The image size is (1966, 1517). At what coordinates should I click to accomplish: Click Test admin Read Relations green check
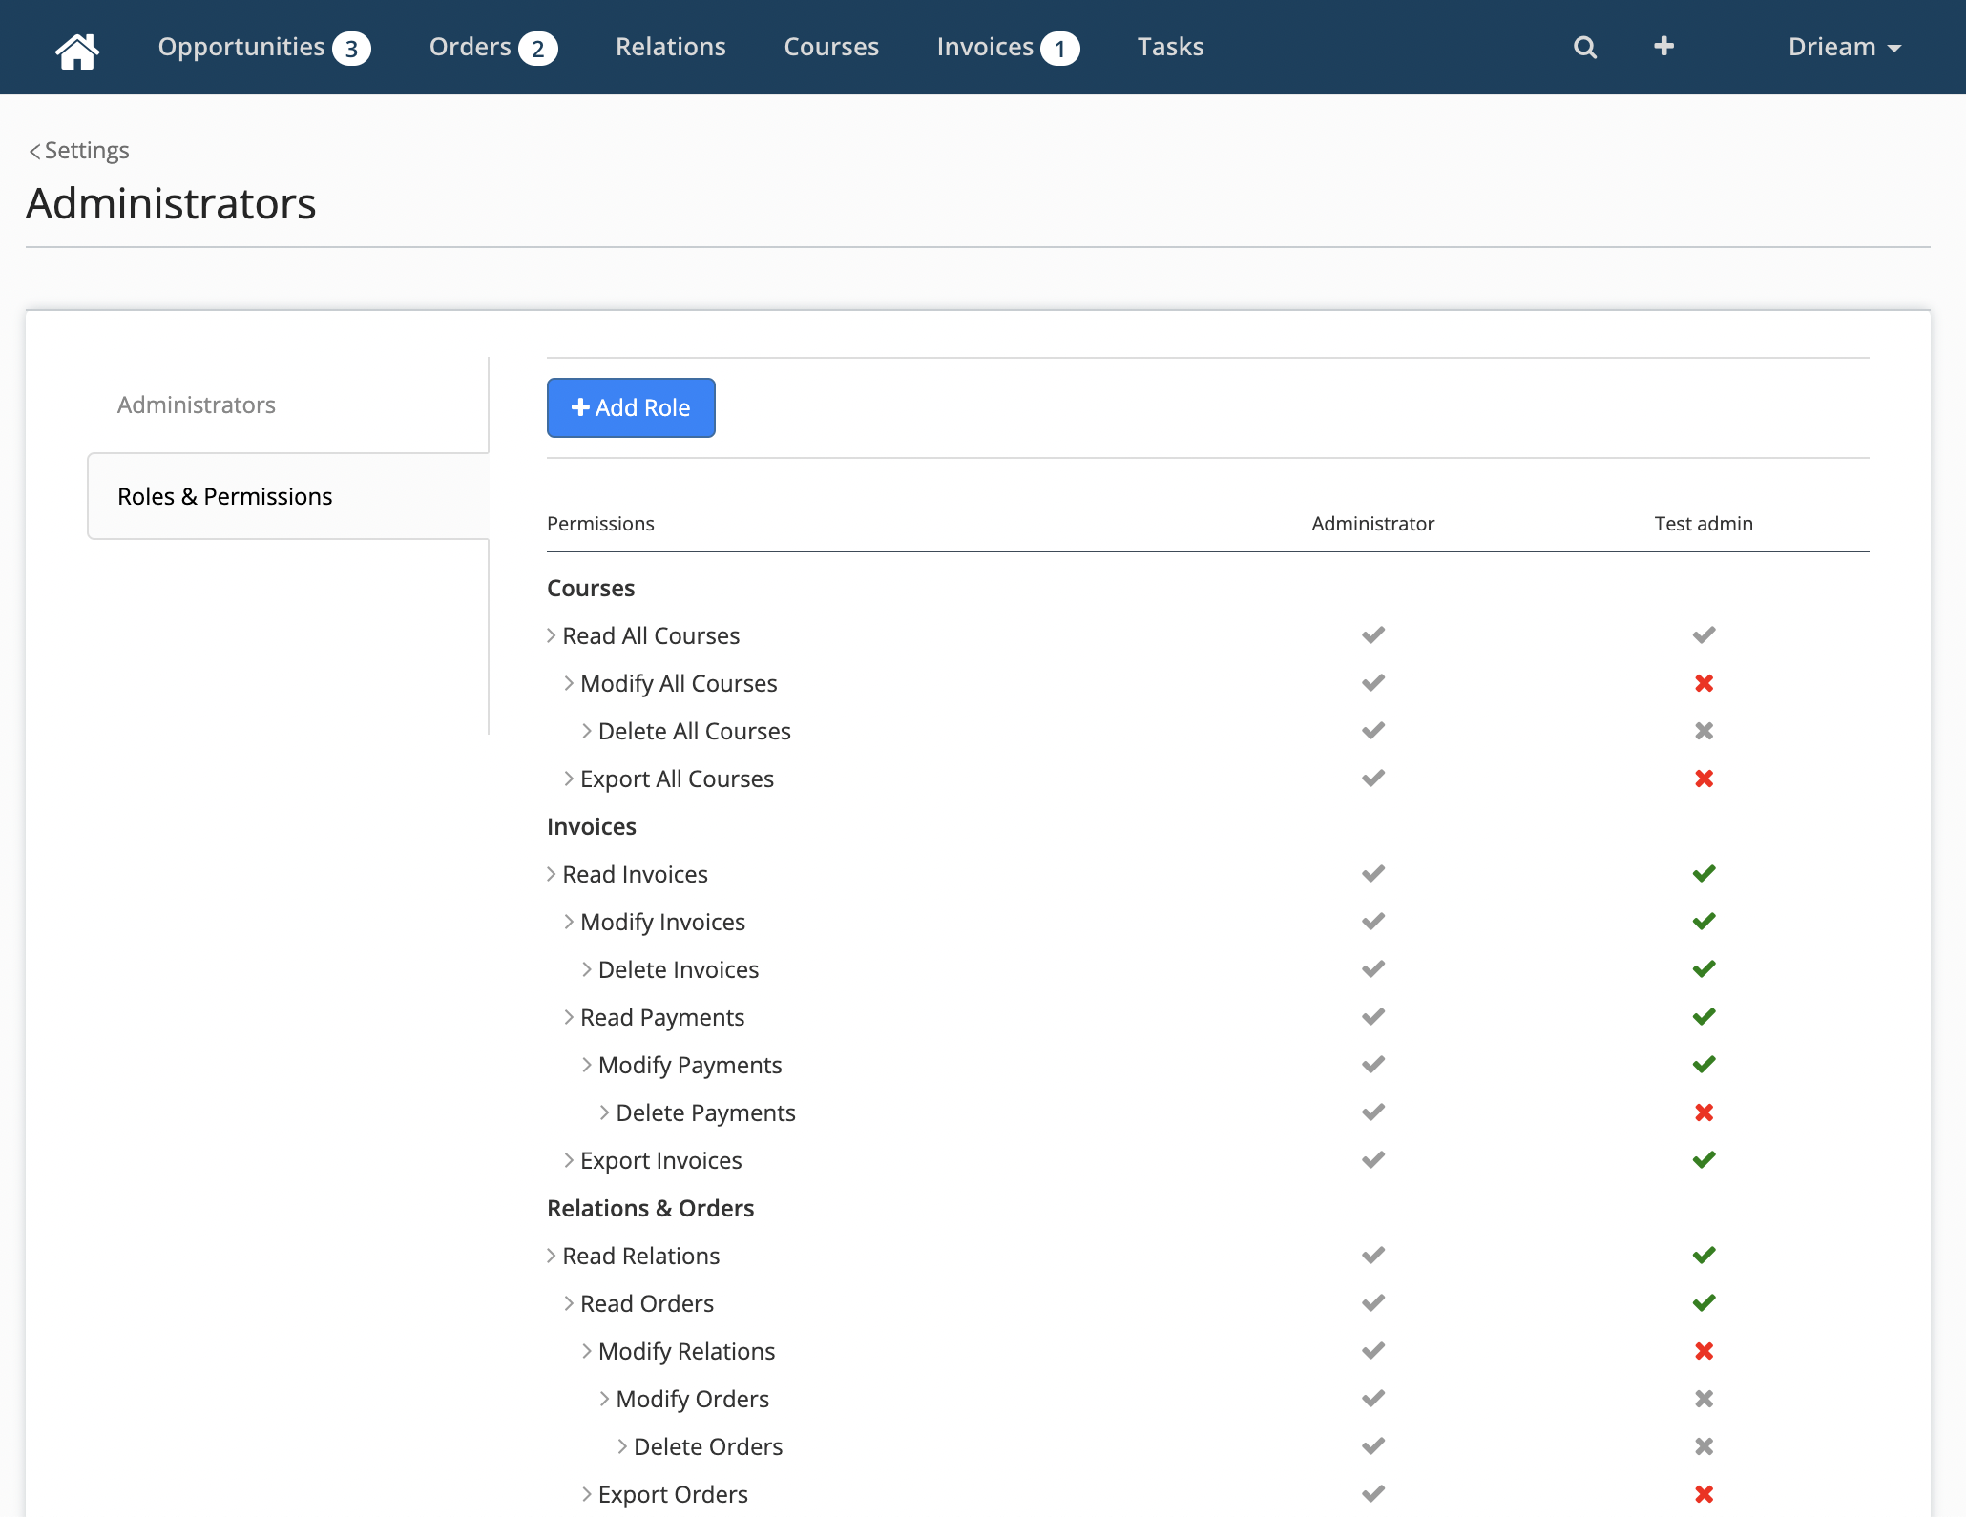[x=1704, y=1255]
